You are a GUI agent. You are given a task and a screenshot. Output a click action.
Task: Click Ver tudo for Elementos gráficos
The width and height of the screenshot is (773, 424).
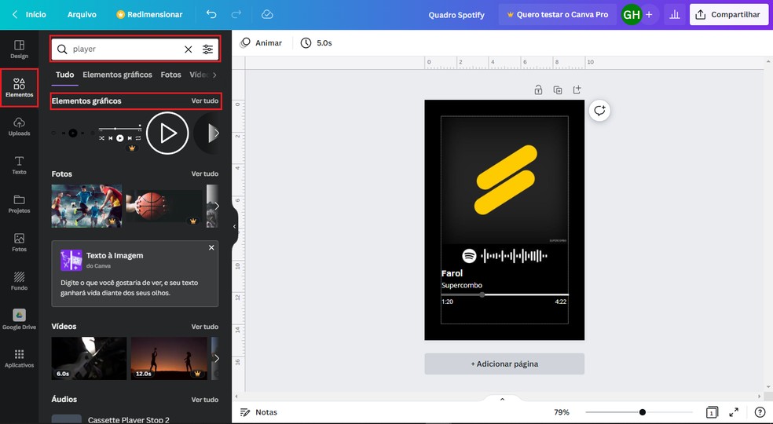point(204,101)
